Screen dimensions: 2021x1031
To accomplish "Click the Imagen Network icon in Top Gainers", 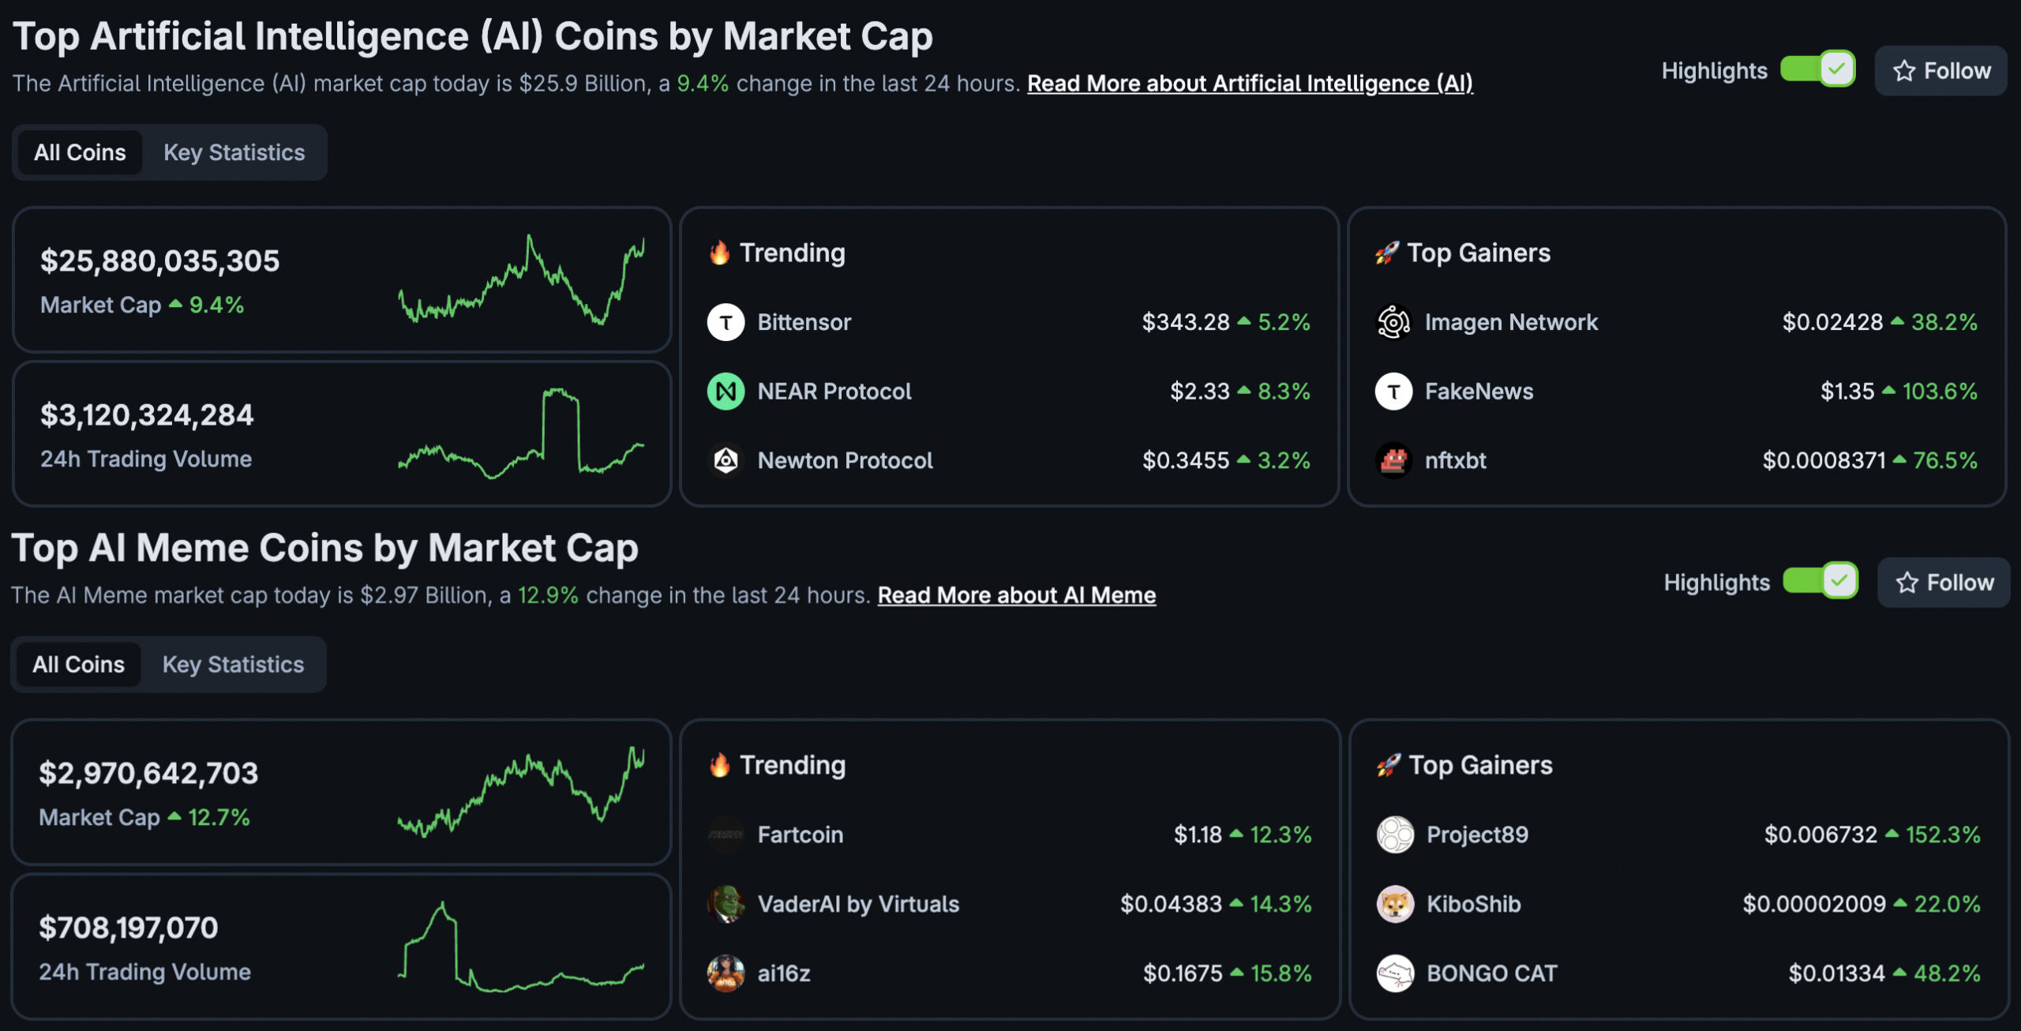I will coord(1394,322).
